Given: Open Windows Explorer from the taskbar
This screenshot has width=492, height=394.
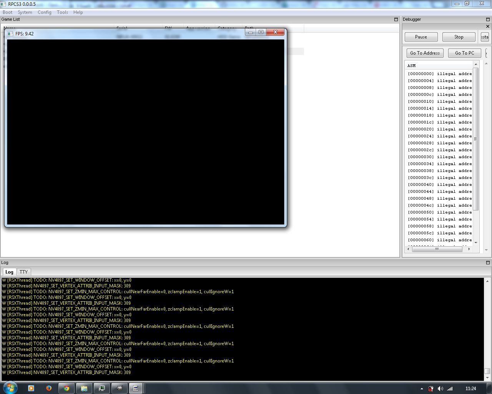Looking at the screenshot, I should tap(84, 388).
